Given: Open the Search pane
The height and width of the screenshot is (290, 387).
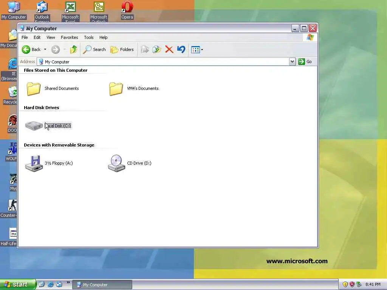Looking at the screenshot, I should click(x=94, y=49).
